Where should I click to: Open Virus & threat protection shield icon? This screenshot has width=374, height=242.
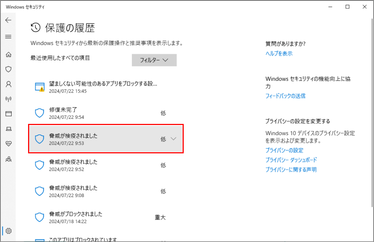(x=9, y=69)
